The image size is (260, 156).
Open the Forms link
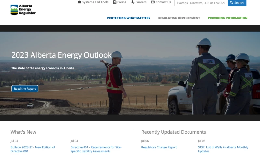pyautogui.click(x=122, y=2)
